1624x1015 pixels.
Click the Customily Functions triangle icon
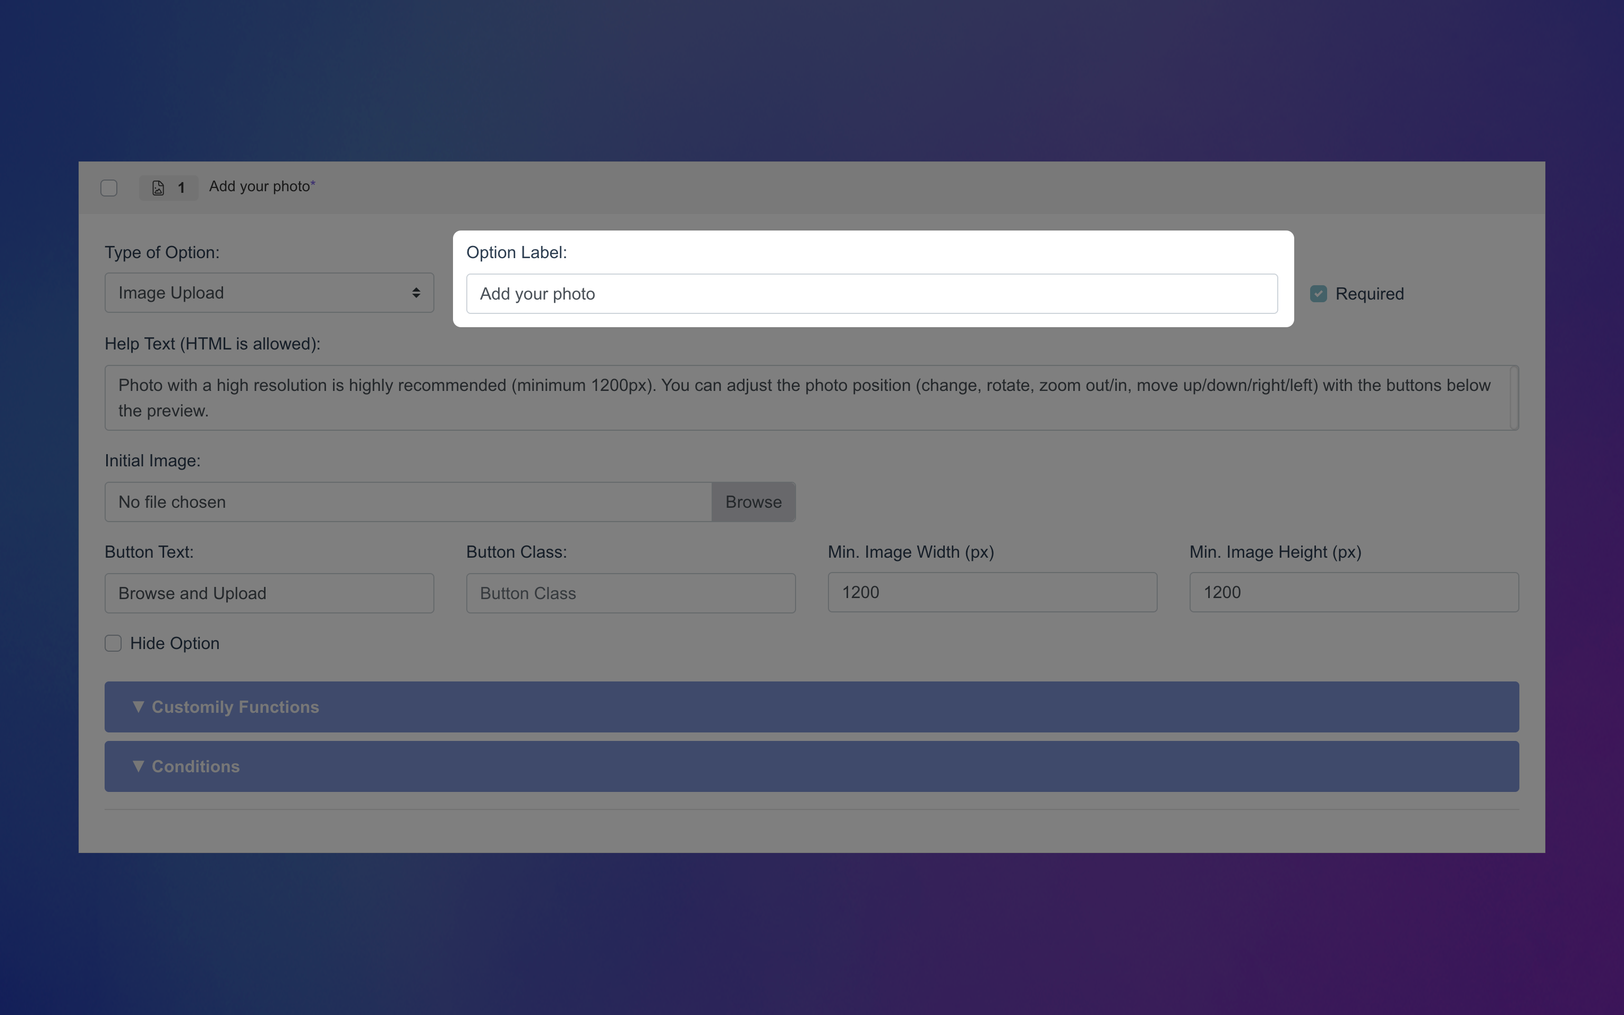coord(138,706)
